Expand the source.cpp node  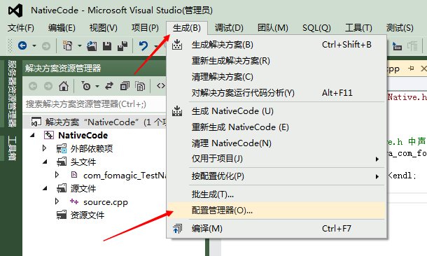tap(57, 201)
